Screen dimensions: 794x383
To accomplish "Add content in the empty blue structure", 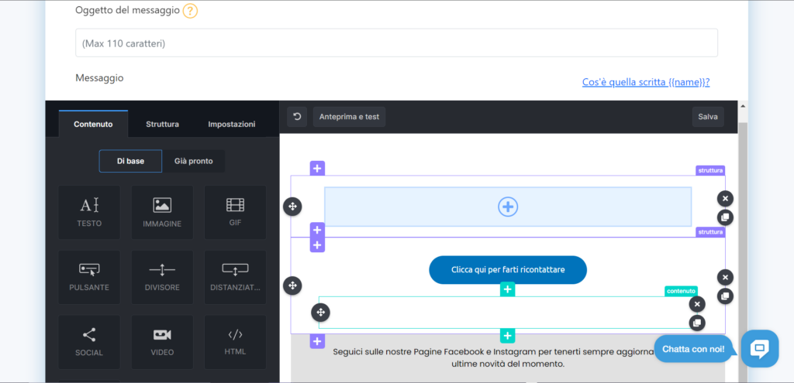I will point(508,207).
